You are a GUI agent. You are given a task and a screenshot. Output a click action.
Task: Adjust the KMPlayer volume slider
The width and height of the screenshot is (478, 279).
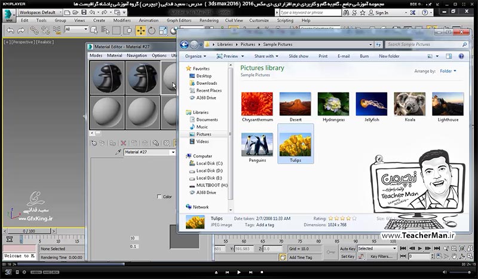point(460,272)
